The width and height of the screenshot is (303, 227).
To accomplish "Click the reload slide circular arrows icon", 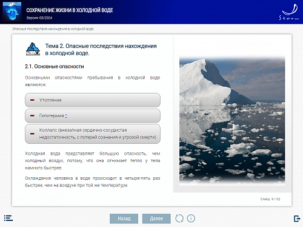I will tap(179, 219).
